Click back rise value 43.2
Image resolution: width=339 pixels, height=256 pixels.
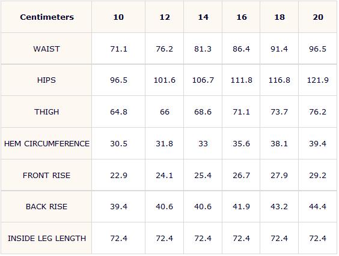pyautogui.click(x=279, y=207)
